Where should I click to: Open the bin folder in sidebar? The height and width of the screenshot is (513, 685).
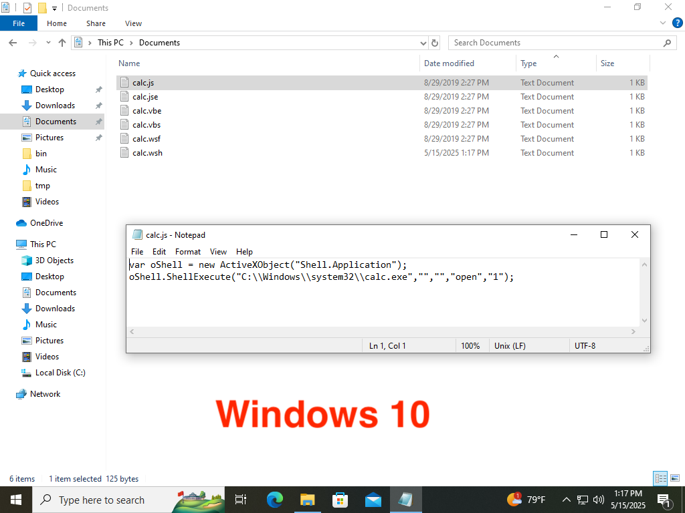point(41,154)
